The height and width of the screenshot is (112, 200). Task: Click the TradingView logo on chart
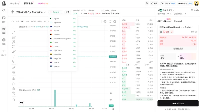click(x=21, y=103)
